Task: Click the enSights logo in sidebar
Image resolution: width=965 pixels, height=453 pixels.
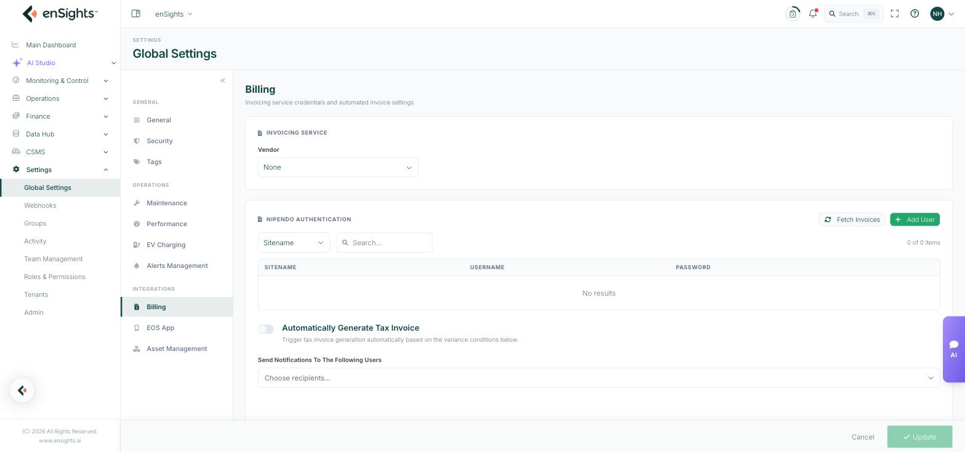Action: (60, 14)
